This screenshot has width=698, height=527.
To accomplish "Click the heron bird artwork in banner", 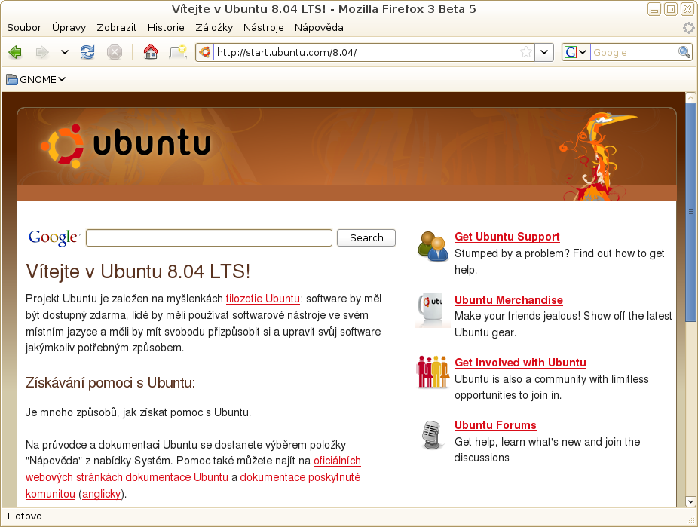I will [x=598, y=157].
